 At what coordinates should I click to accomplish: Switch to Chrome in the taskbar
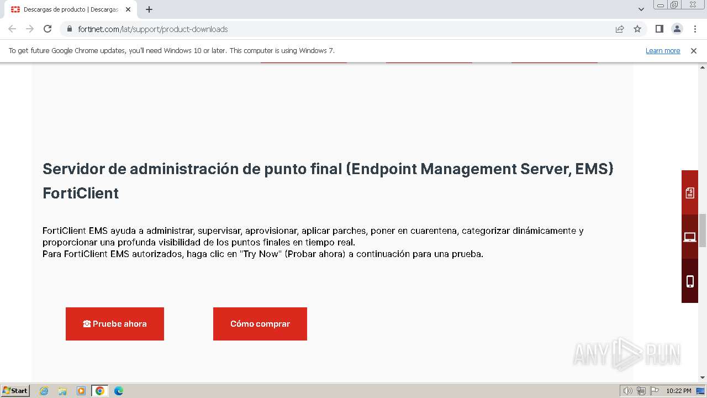[x=100, y=391]
